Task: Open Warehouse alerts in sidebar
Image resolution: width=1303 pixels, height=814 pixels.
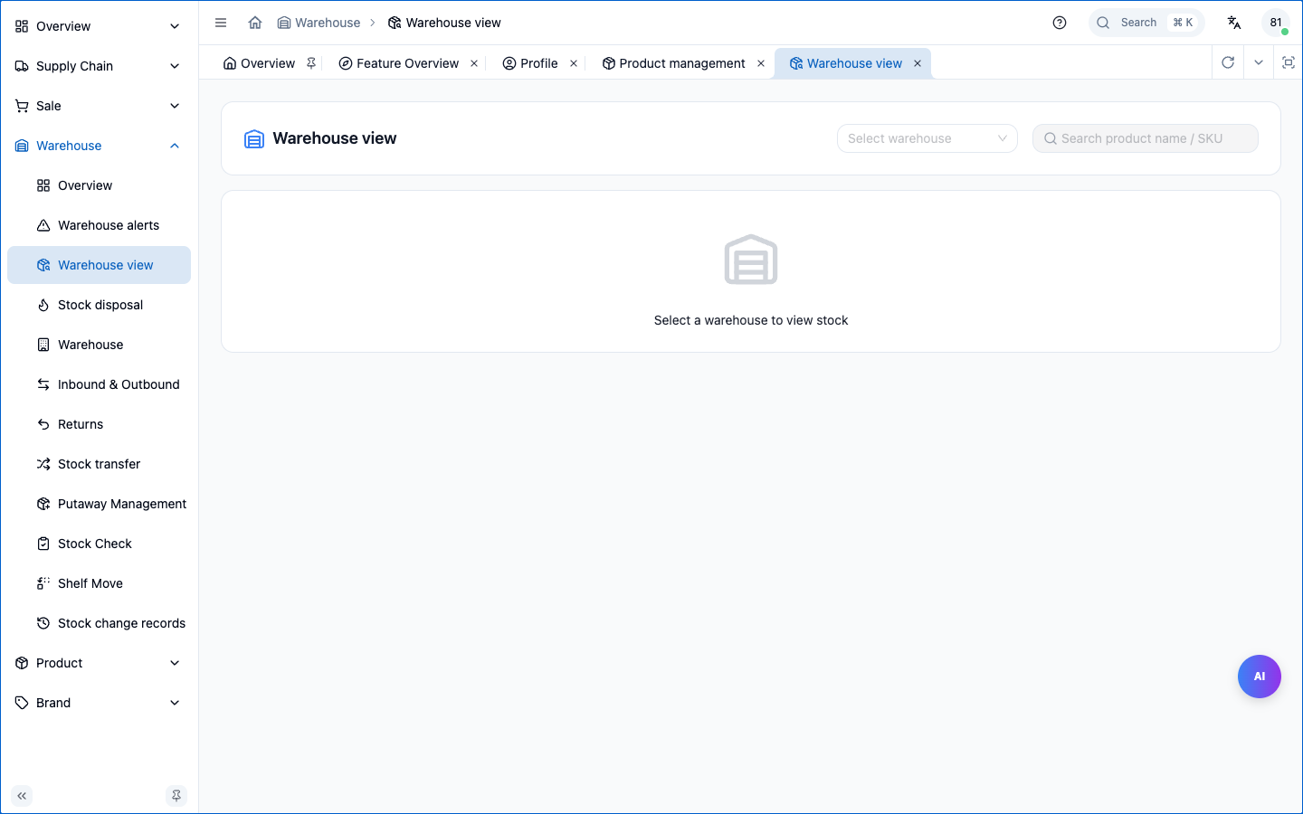Action: click(x=100, y=225)
